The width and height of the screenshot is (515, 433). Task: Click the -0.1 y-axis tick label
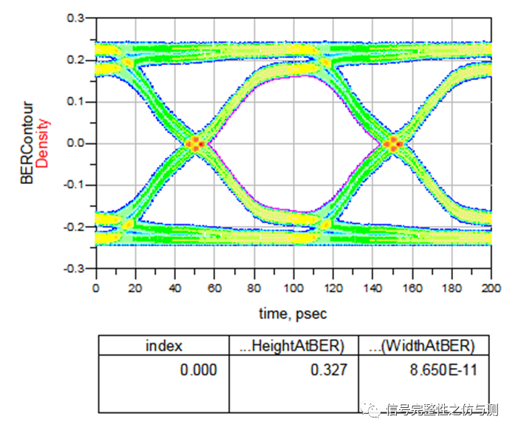point(74,185)
